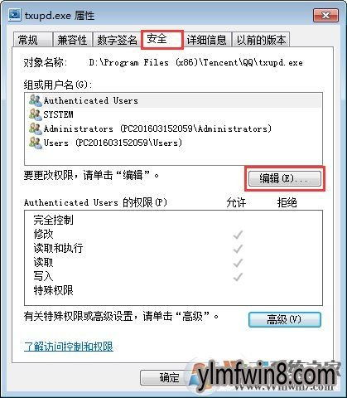Click the Users group icon
347x398 pixels.
click(36, 143)
